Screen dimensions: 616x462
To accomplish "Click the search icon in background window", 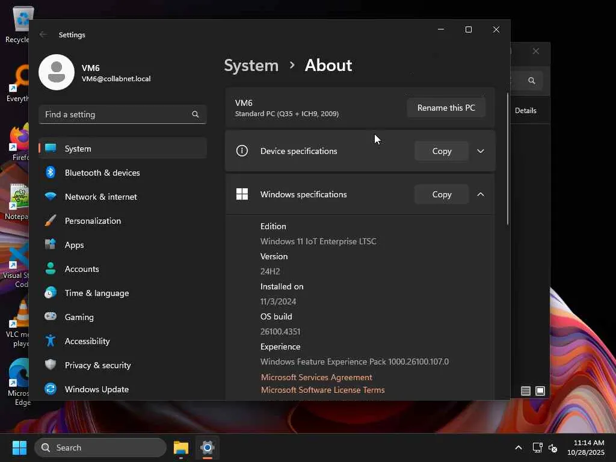I will click(532, 81).
